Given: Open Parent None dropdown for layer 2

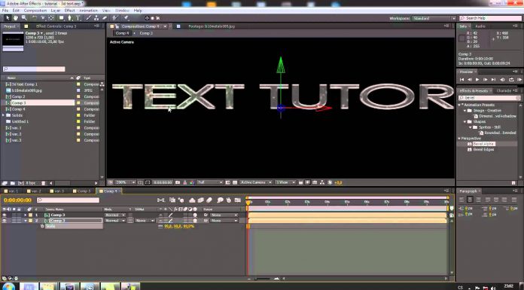Looking at the screenshot, I should [224, 221].
